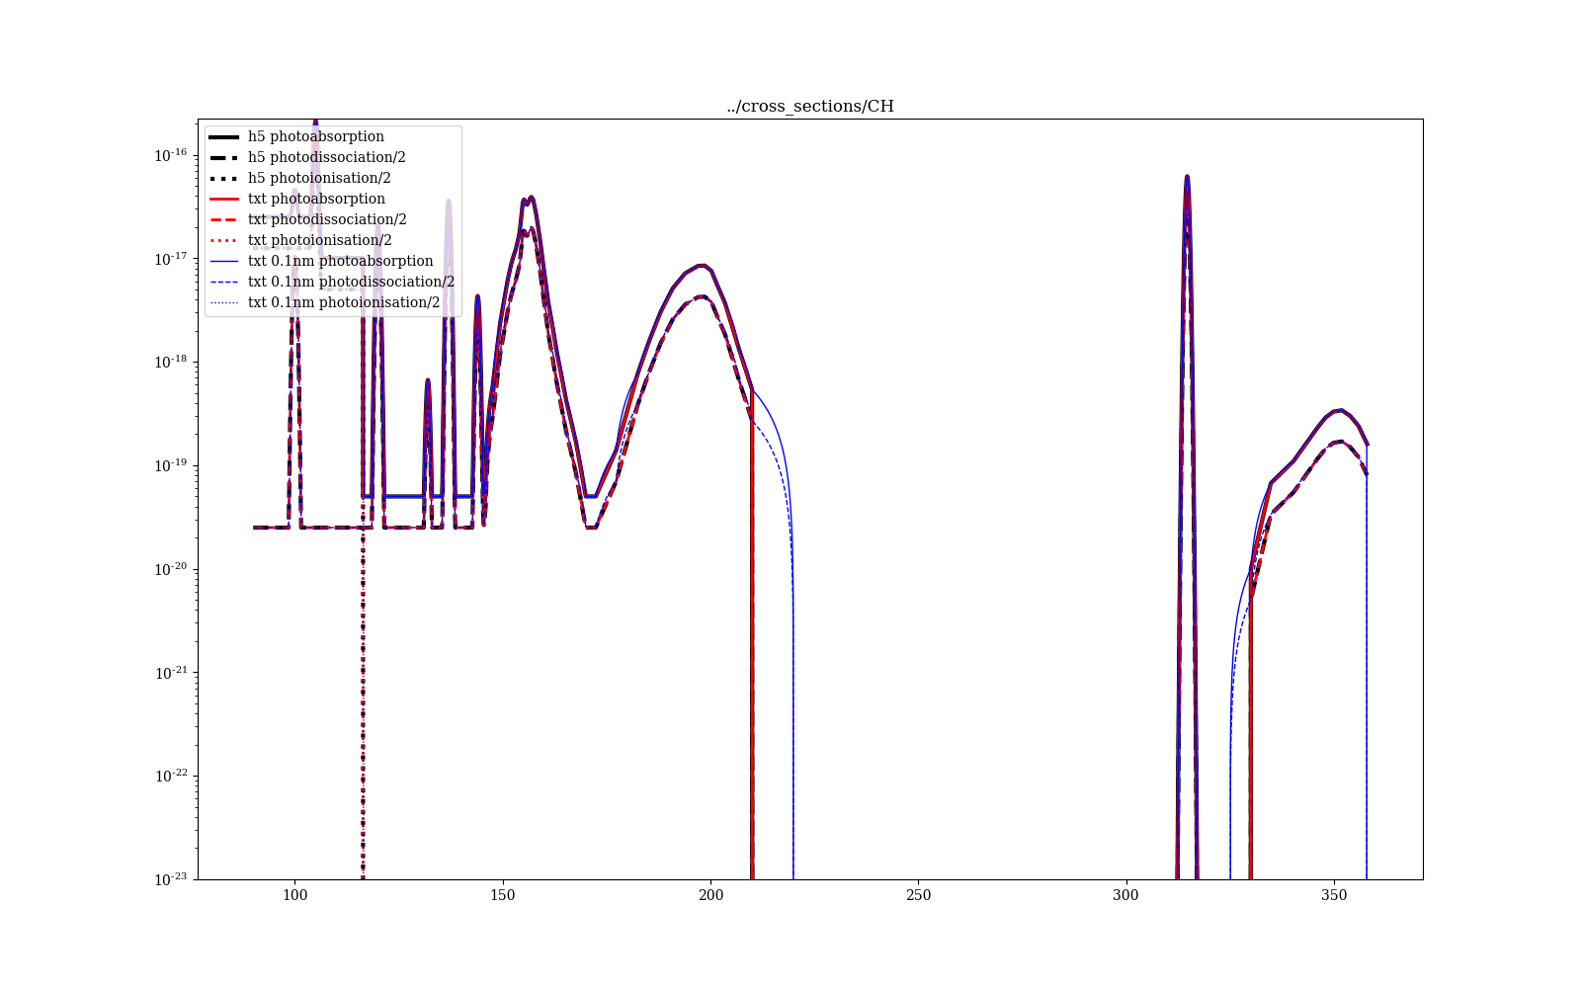Click the plot title '../cross_sections/CH'

click(x=810, y=107)
